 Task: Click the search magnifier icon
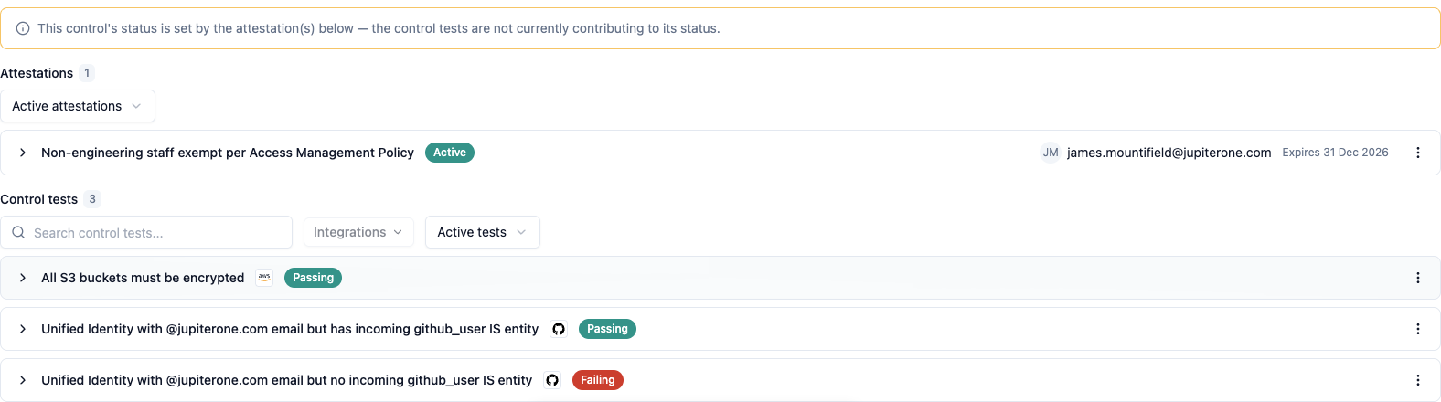click(18, 232)
